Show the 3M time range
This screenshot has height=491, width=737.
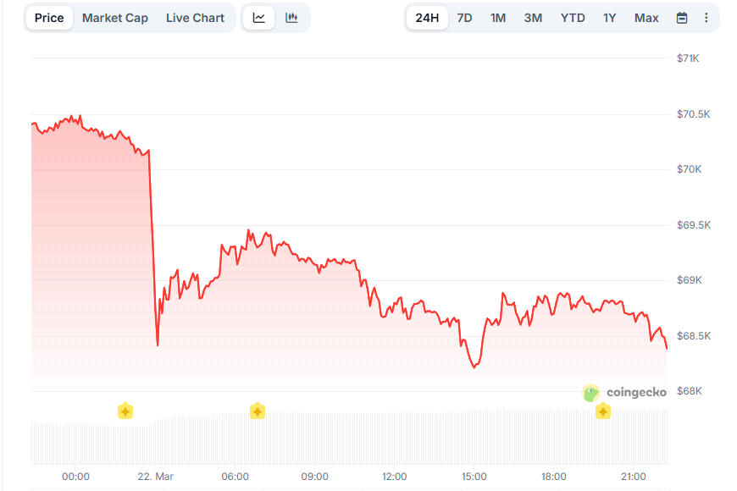[533, 18]
